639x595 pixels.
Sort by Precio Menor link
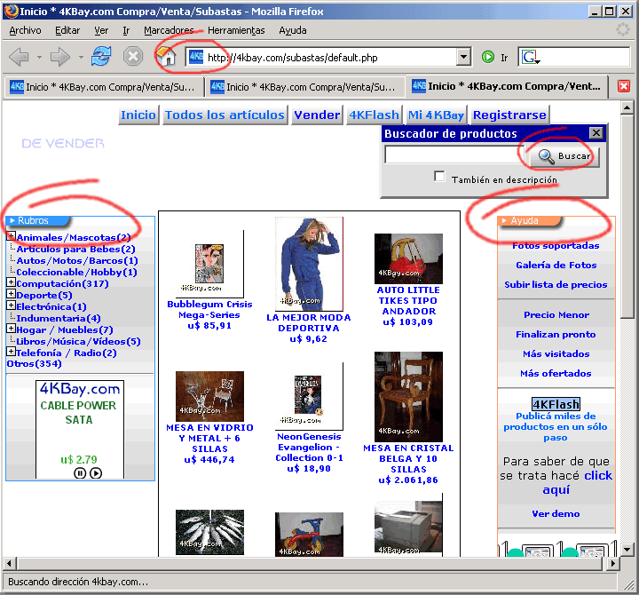(556, 315)
